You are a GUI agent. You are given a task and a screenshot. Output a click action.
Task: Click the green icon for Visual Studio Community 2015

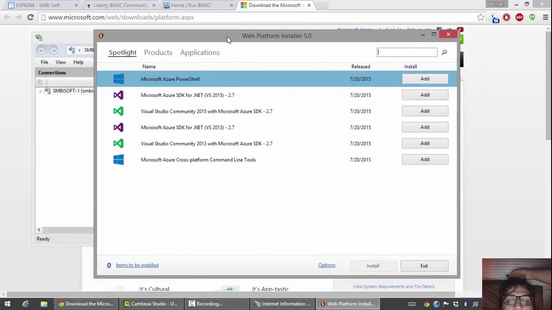click(x=118, y=111)
